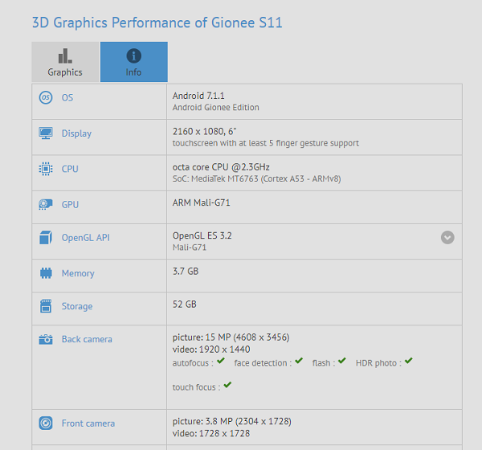Click the 'Display' label
Screen dimensions: 482x450
click(76, 133)
